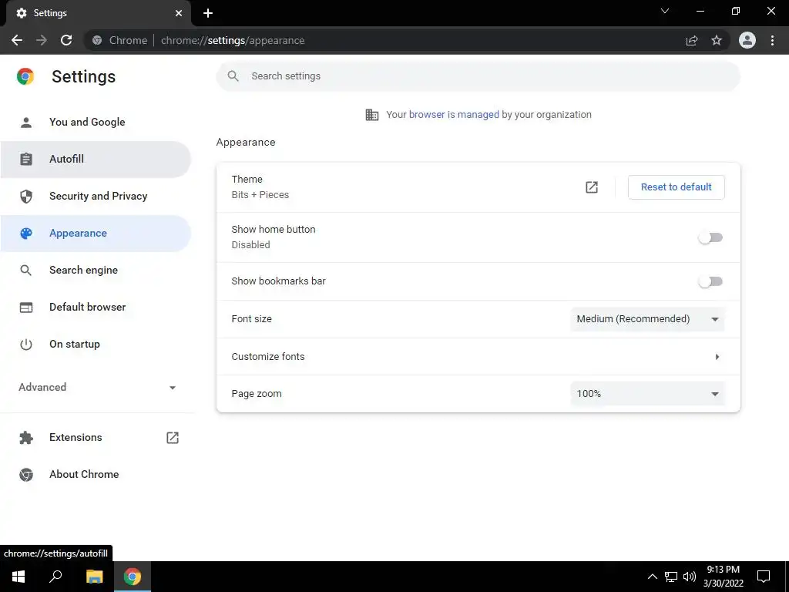Click the forward navigation arrow
This screenshot has height=592, width=789.
click(x=42, y=40)
